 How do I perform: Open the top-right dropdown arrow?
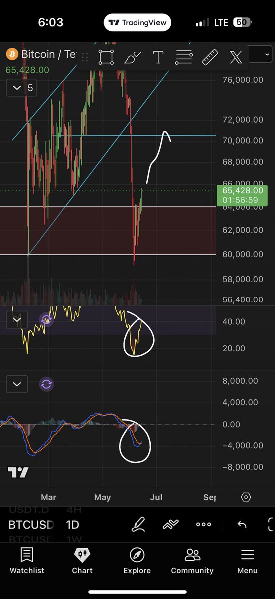pos(267,54)
